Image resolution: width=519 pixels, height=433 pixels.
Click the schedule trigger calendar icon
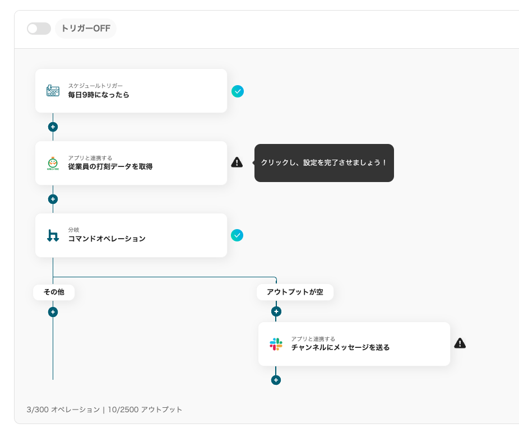53,91
